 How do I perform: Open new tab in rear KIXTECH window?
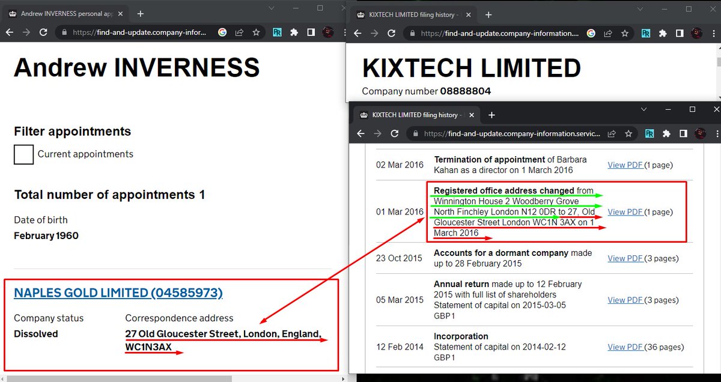[488, 14]
